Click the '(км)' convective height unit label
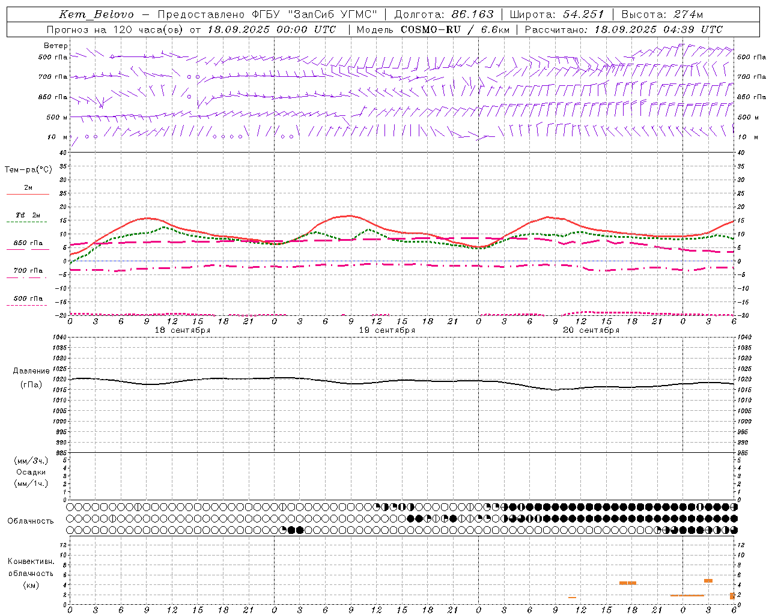The width and height of the screenshot is (769, 615). click(31, 585)
